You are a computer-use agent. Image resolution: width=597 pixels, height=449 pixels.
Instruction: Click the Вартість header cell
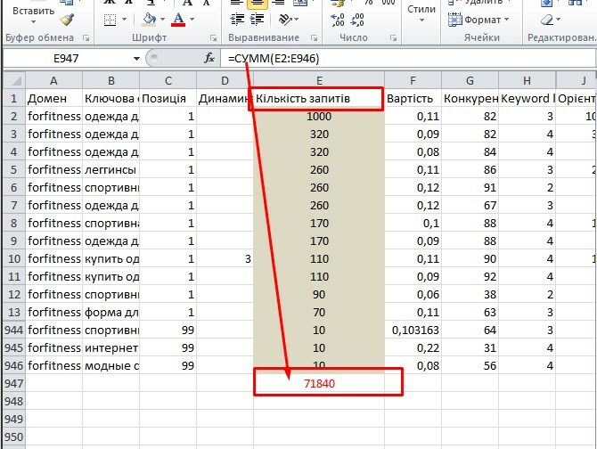tap(413, 99)
